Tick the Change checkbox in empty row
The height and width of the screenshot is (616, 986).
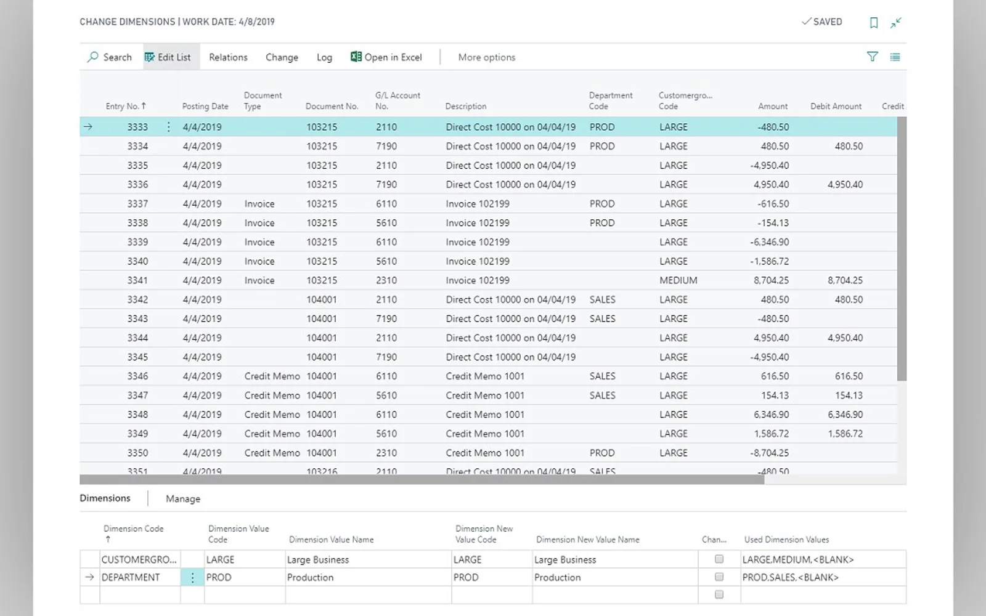coord(719,594)
